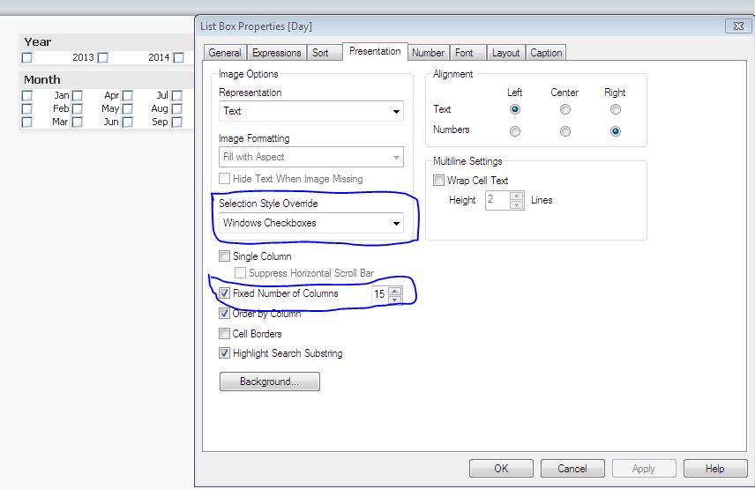Viewport: 755px width, 489px height.
Task: Click the Height lines input field
Action: point(497,200)
